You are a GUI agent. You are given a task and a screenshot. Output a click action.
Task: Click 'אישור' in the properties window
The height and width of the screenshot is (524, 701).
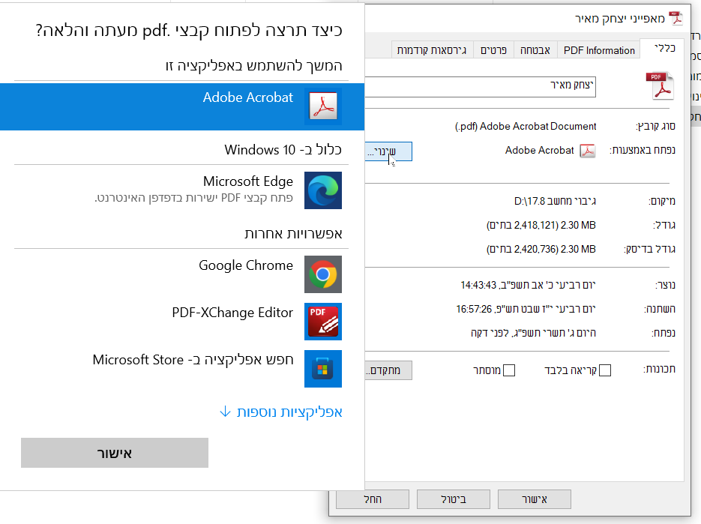pos(535,499)
